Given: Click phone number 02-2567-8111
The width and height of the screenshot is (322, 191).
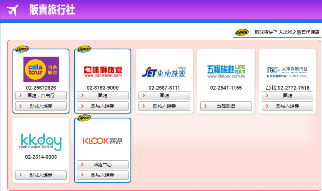Looking at the screenshot, I should click(x=164, y=88).
